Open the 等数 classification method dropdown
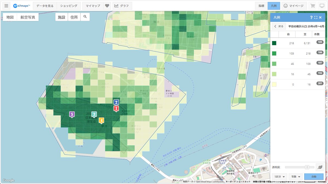328x184 pixels. (296, 176)
